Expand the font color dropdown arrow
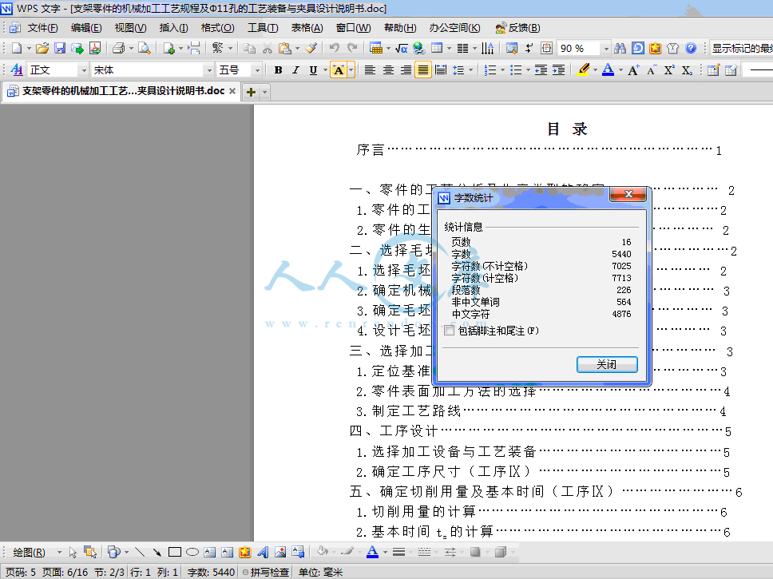This screenshot has width=773, height=579. click(x=620, y=70)
